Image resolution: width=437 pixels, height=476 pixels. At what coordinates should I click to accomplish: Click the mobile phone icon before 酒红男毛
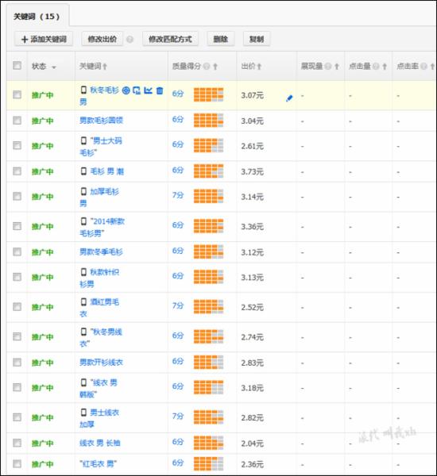point(83,301)
